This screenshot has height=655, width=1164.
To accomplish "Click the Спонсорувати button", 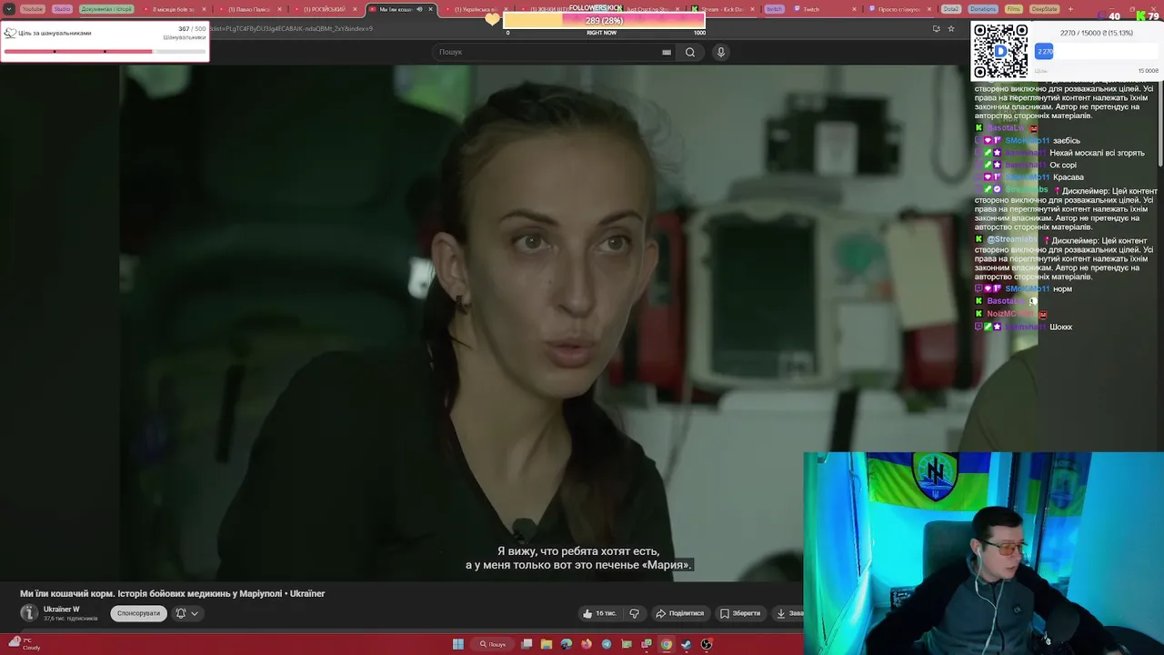I will tap(138, 613).
